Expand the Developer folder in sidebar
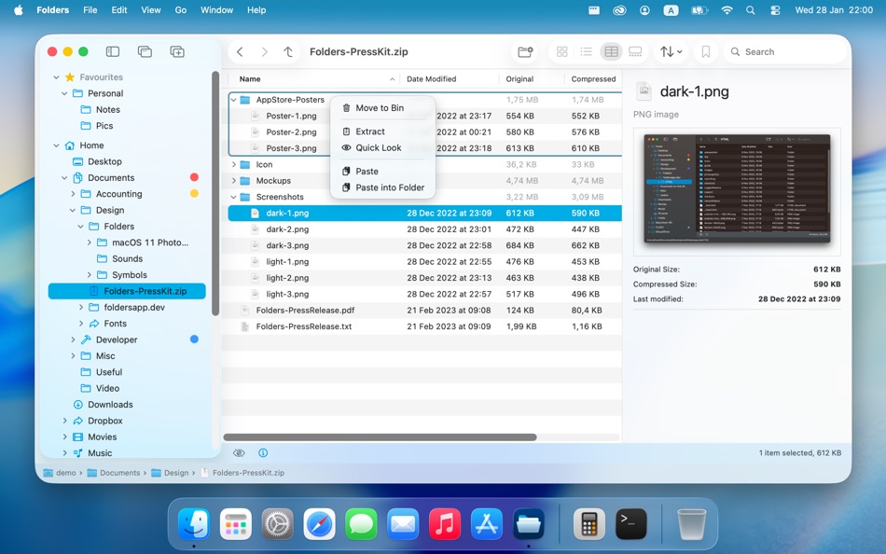Image resolution: width=886 pixels, height=554 pixels. 74,339
